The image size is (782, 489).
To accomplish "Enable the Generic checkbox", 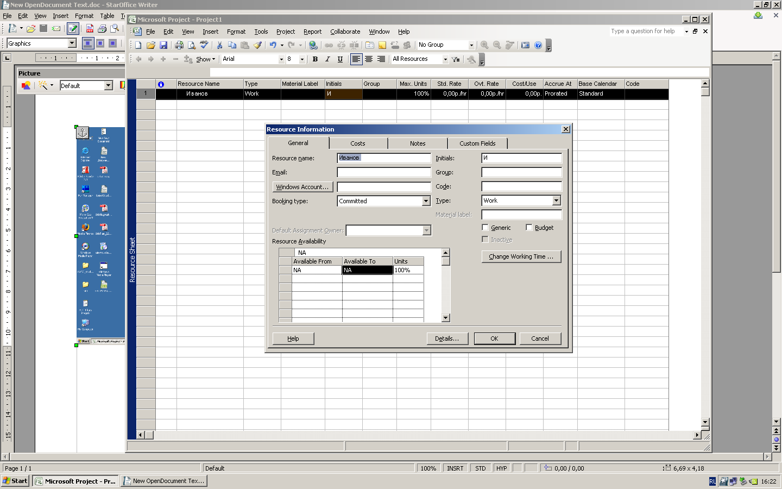I will (x=485, y=228).
